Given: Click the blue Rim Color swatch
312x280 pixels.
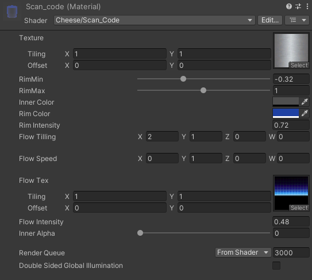Looking at the screenshot, I should (286, 113).
